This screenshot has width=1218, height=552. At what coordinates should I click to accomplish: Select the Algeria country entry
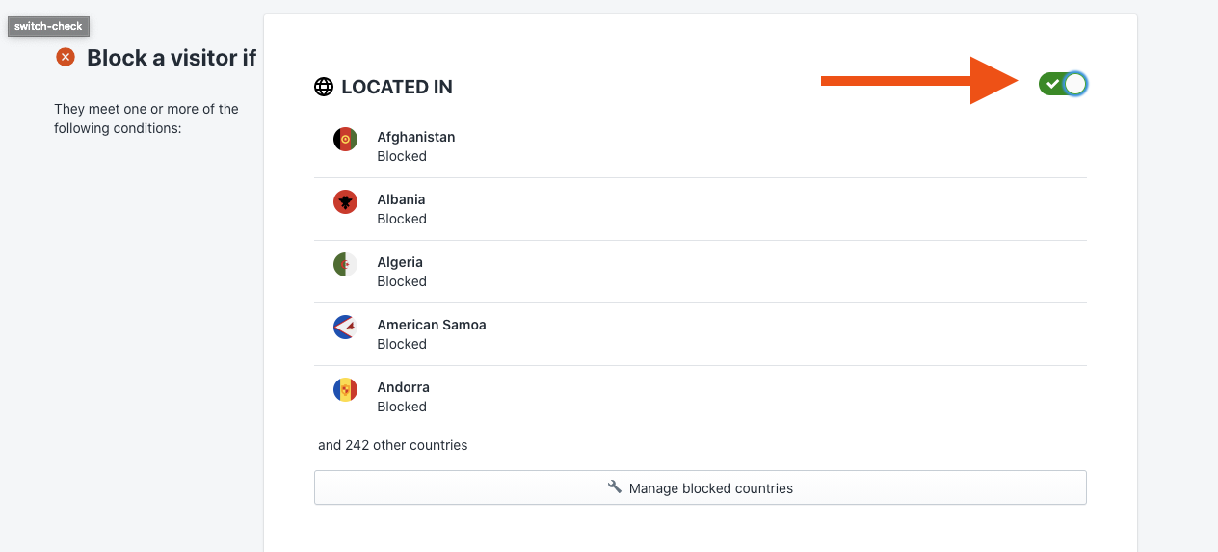point(701,272)
